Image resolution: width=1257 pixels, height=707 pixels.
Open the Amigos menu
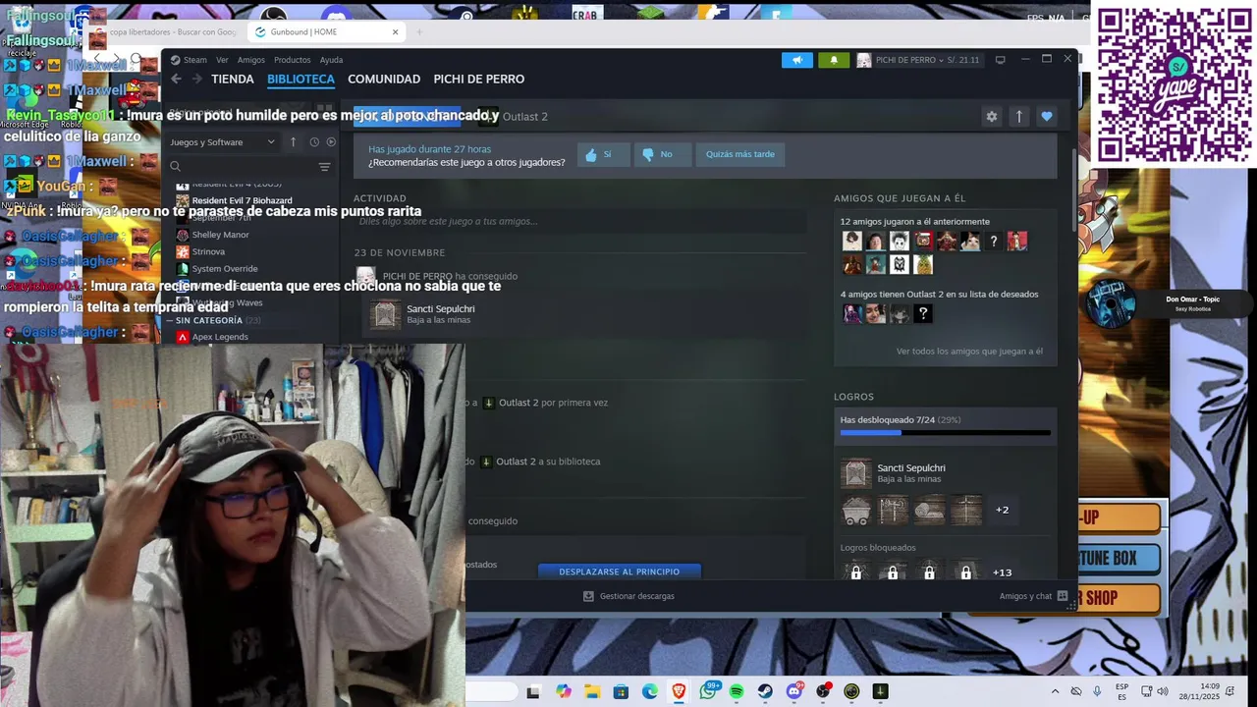click(251, 60)
